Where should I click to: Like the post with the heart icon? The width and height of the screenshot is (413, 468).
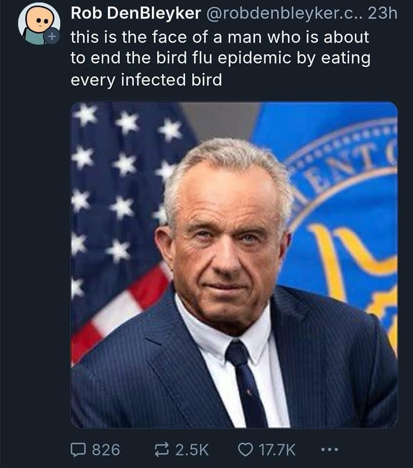click(246, 449)
